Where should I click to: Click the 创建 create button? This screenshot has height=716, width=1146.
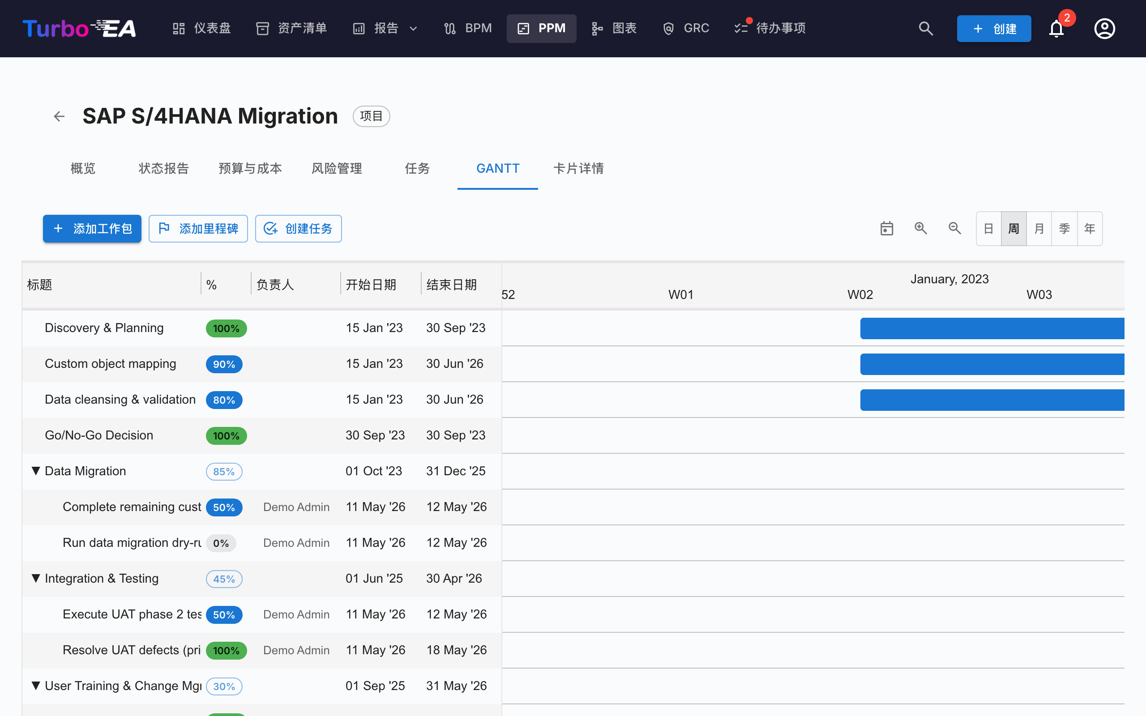tap(994, 28)
